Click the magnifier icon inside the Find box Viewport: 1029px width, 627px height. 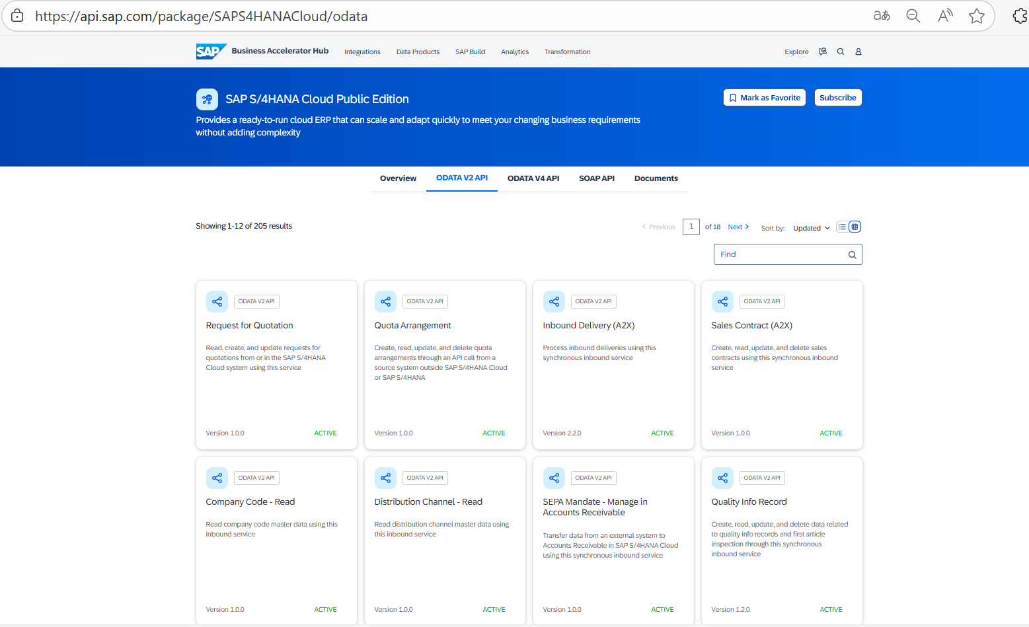(851, 254)
